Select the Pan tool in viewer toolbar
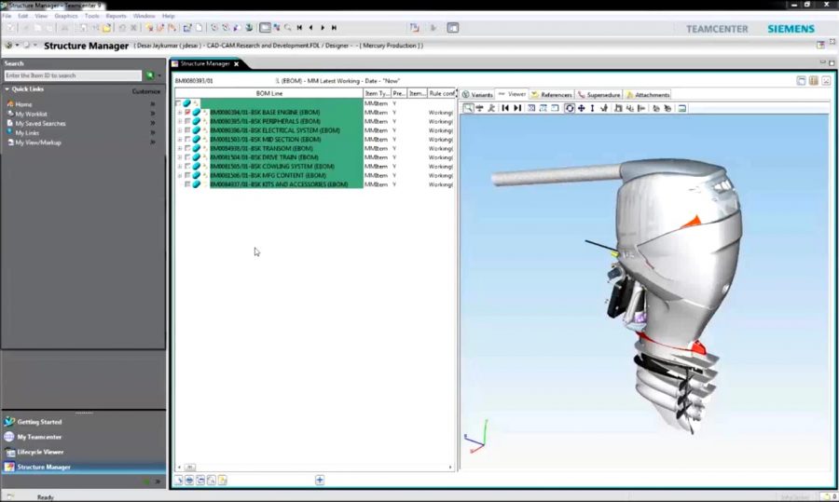 (x=582, y=109)
